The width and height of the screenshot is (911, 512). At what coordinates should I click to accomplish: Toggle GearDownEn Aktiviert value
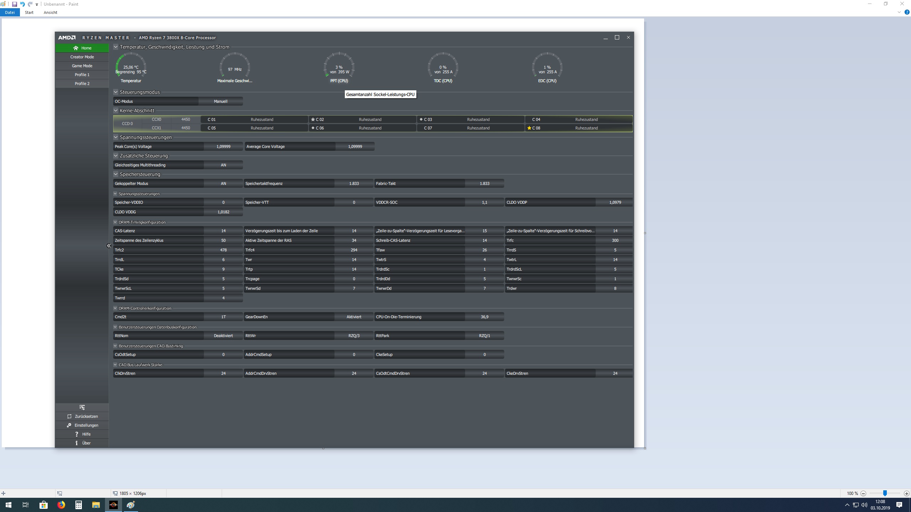click(x=354, y=317)
